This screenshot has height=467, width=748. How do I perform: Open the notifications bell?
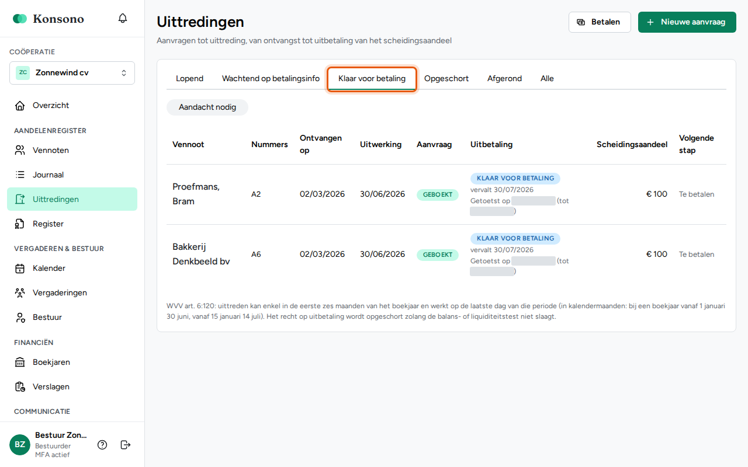click(123, 18)
